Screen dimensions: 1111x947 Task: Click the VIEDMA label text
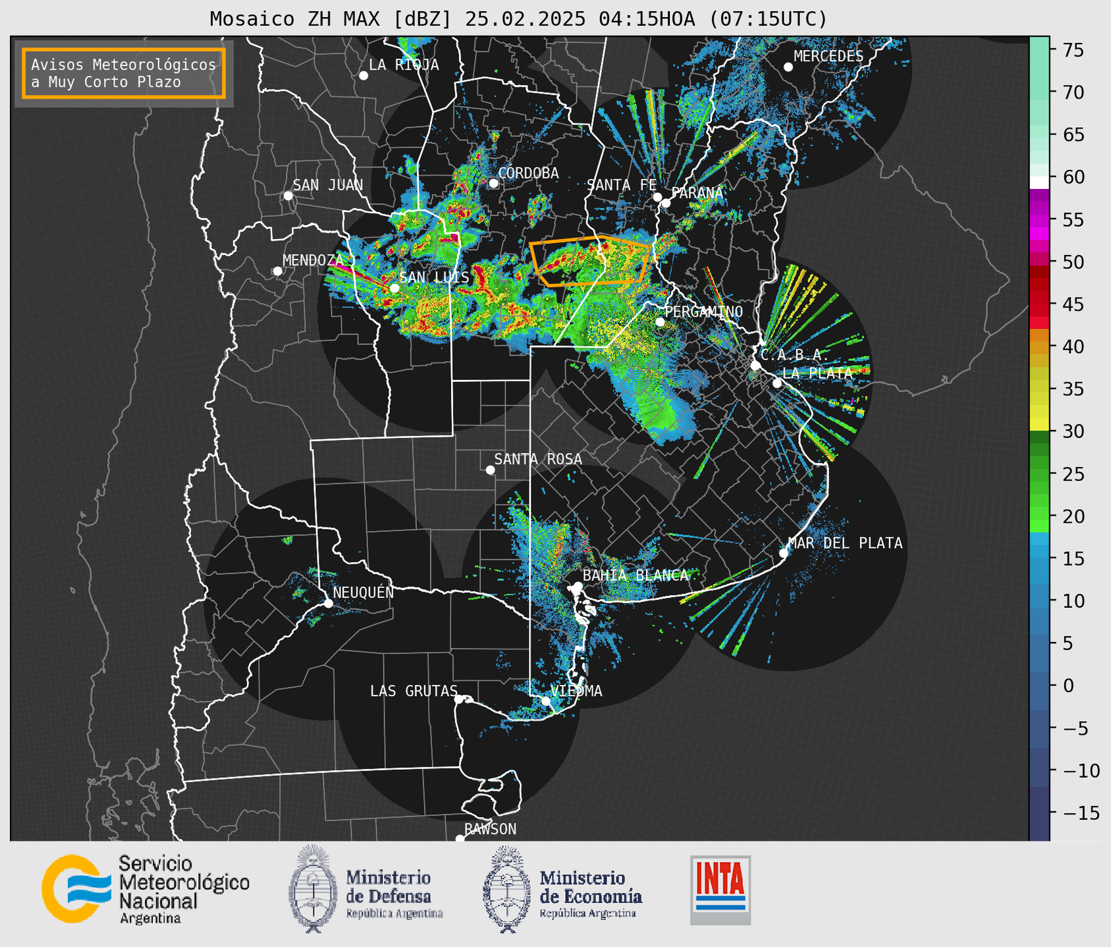tap(576, 691)
